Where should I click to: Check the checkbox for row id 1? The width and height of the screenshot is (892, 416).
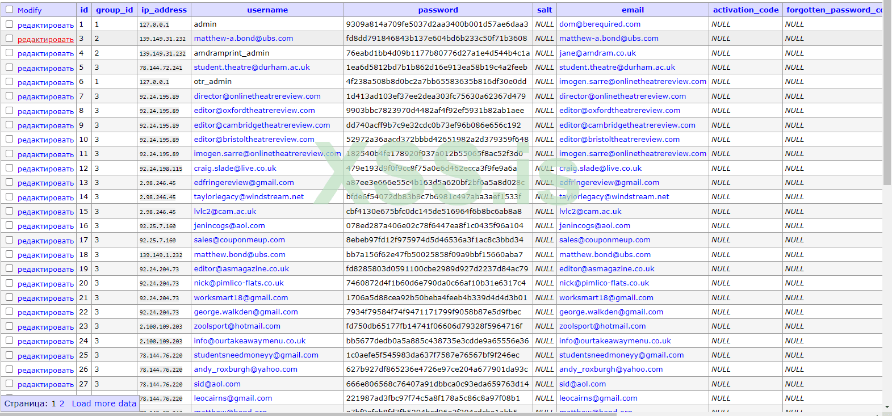[9, 24]
